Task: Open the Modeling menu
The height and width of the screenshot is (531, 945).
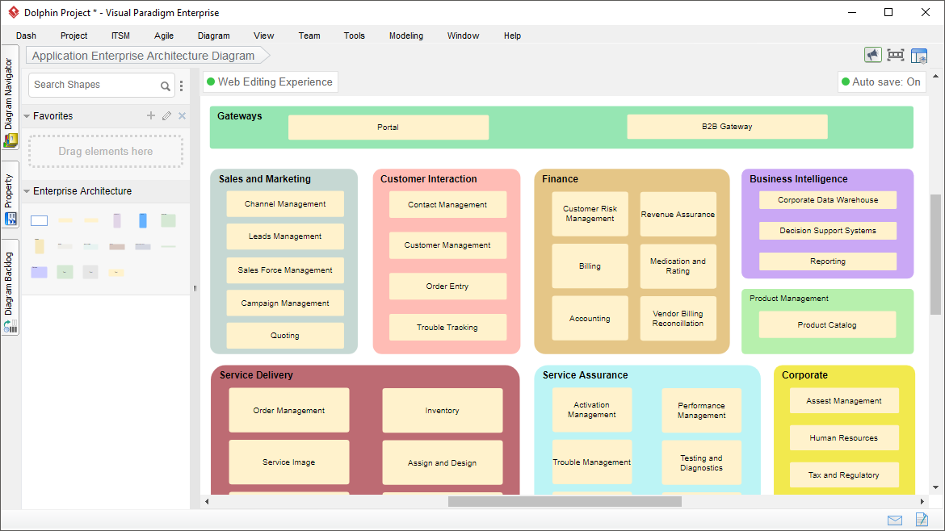Action: click(406, 36)
